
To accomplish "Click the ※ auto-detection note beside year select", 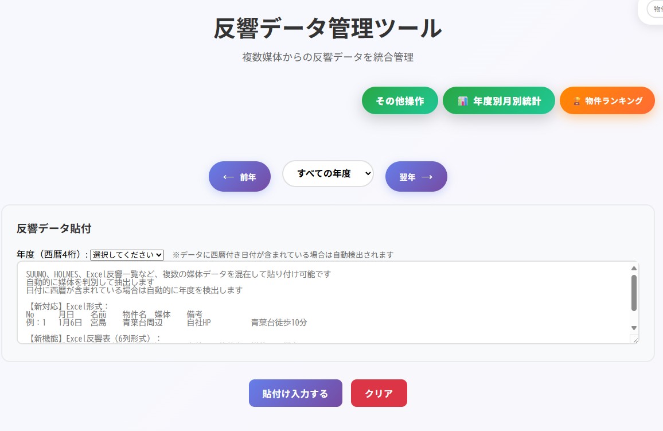I will pos(283,255).
